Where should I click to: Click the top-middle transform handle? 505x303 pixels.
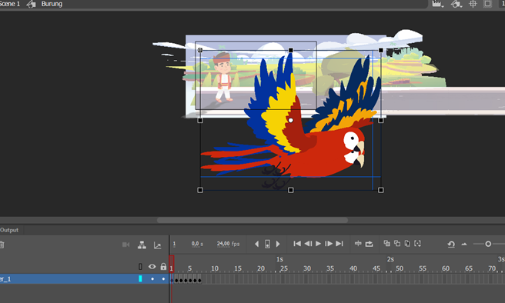[290, 50]
